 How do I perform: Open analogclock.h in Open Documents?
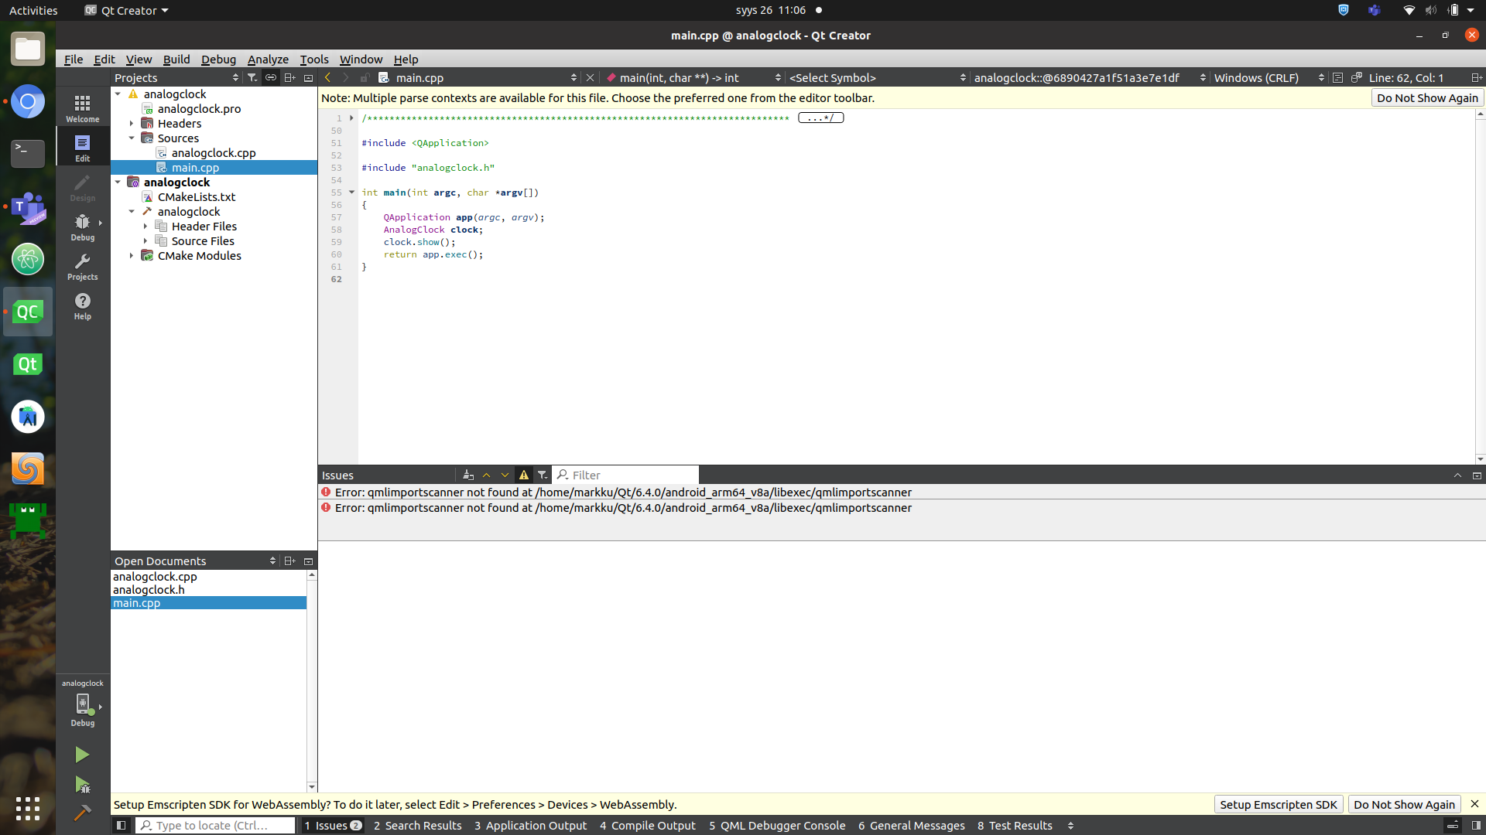click(149, 589)
